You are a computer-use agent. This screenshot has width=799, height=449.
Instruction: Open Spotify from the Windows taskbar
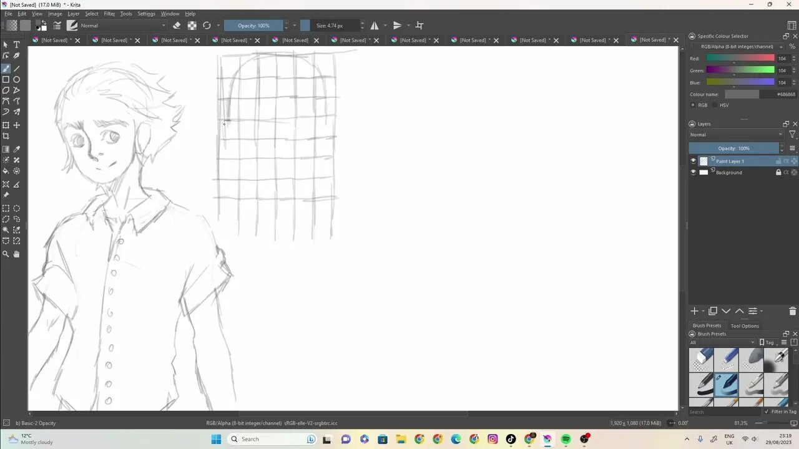(566, 439)
